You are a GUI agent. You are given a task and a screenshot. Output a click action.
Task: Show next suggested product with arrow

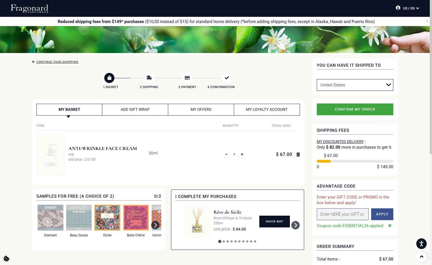pos(295,225)
